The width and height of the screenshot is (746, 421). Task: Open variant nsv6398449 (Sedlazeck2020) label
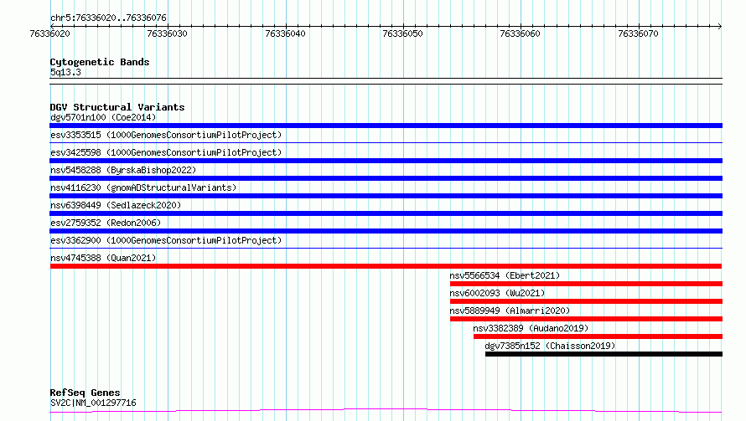point(116,205)
